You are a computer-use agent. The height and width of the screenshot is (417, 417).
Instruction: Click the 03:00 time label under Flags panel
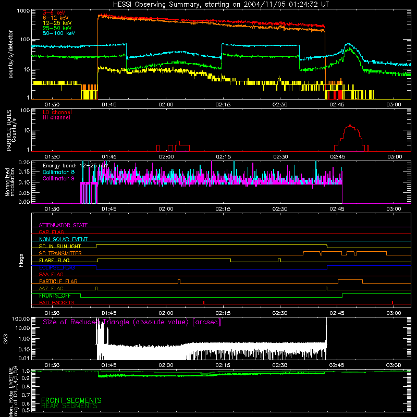[394, 313]
